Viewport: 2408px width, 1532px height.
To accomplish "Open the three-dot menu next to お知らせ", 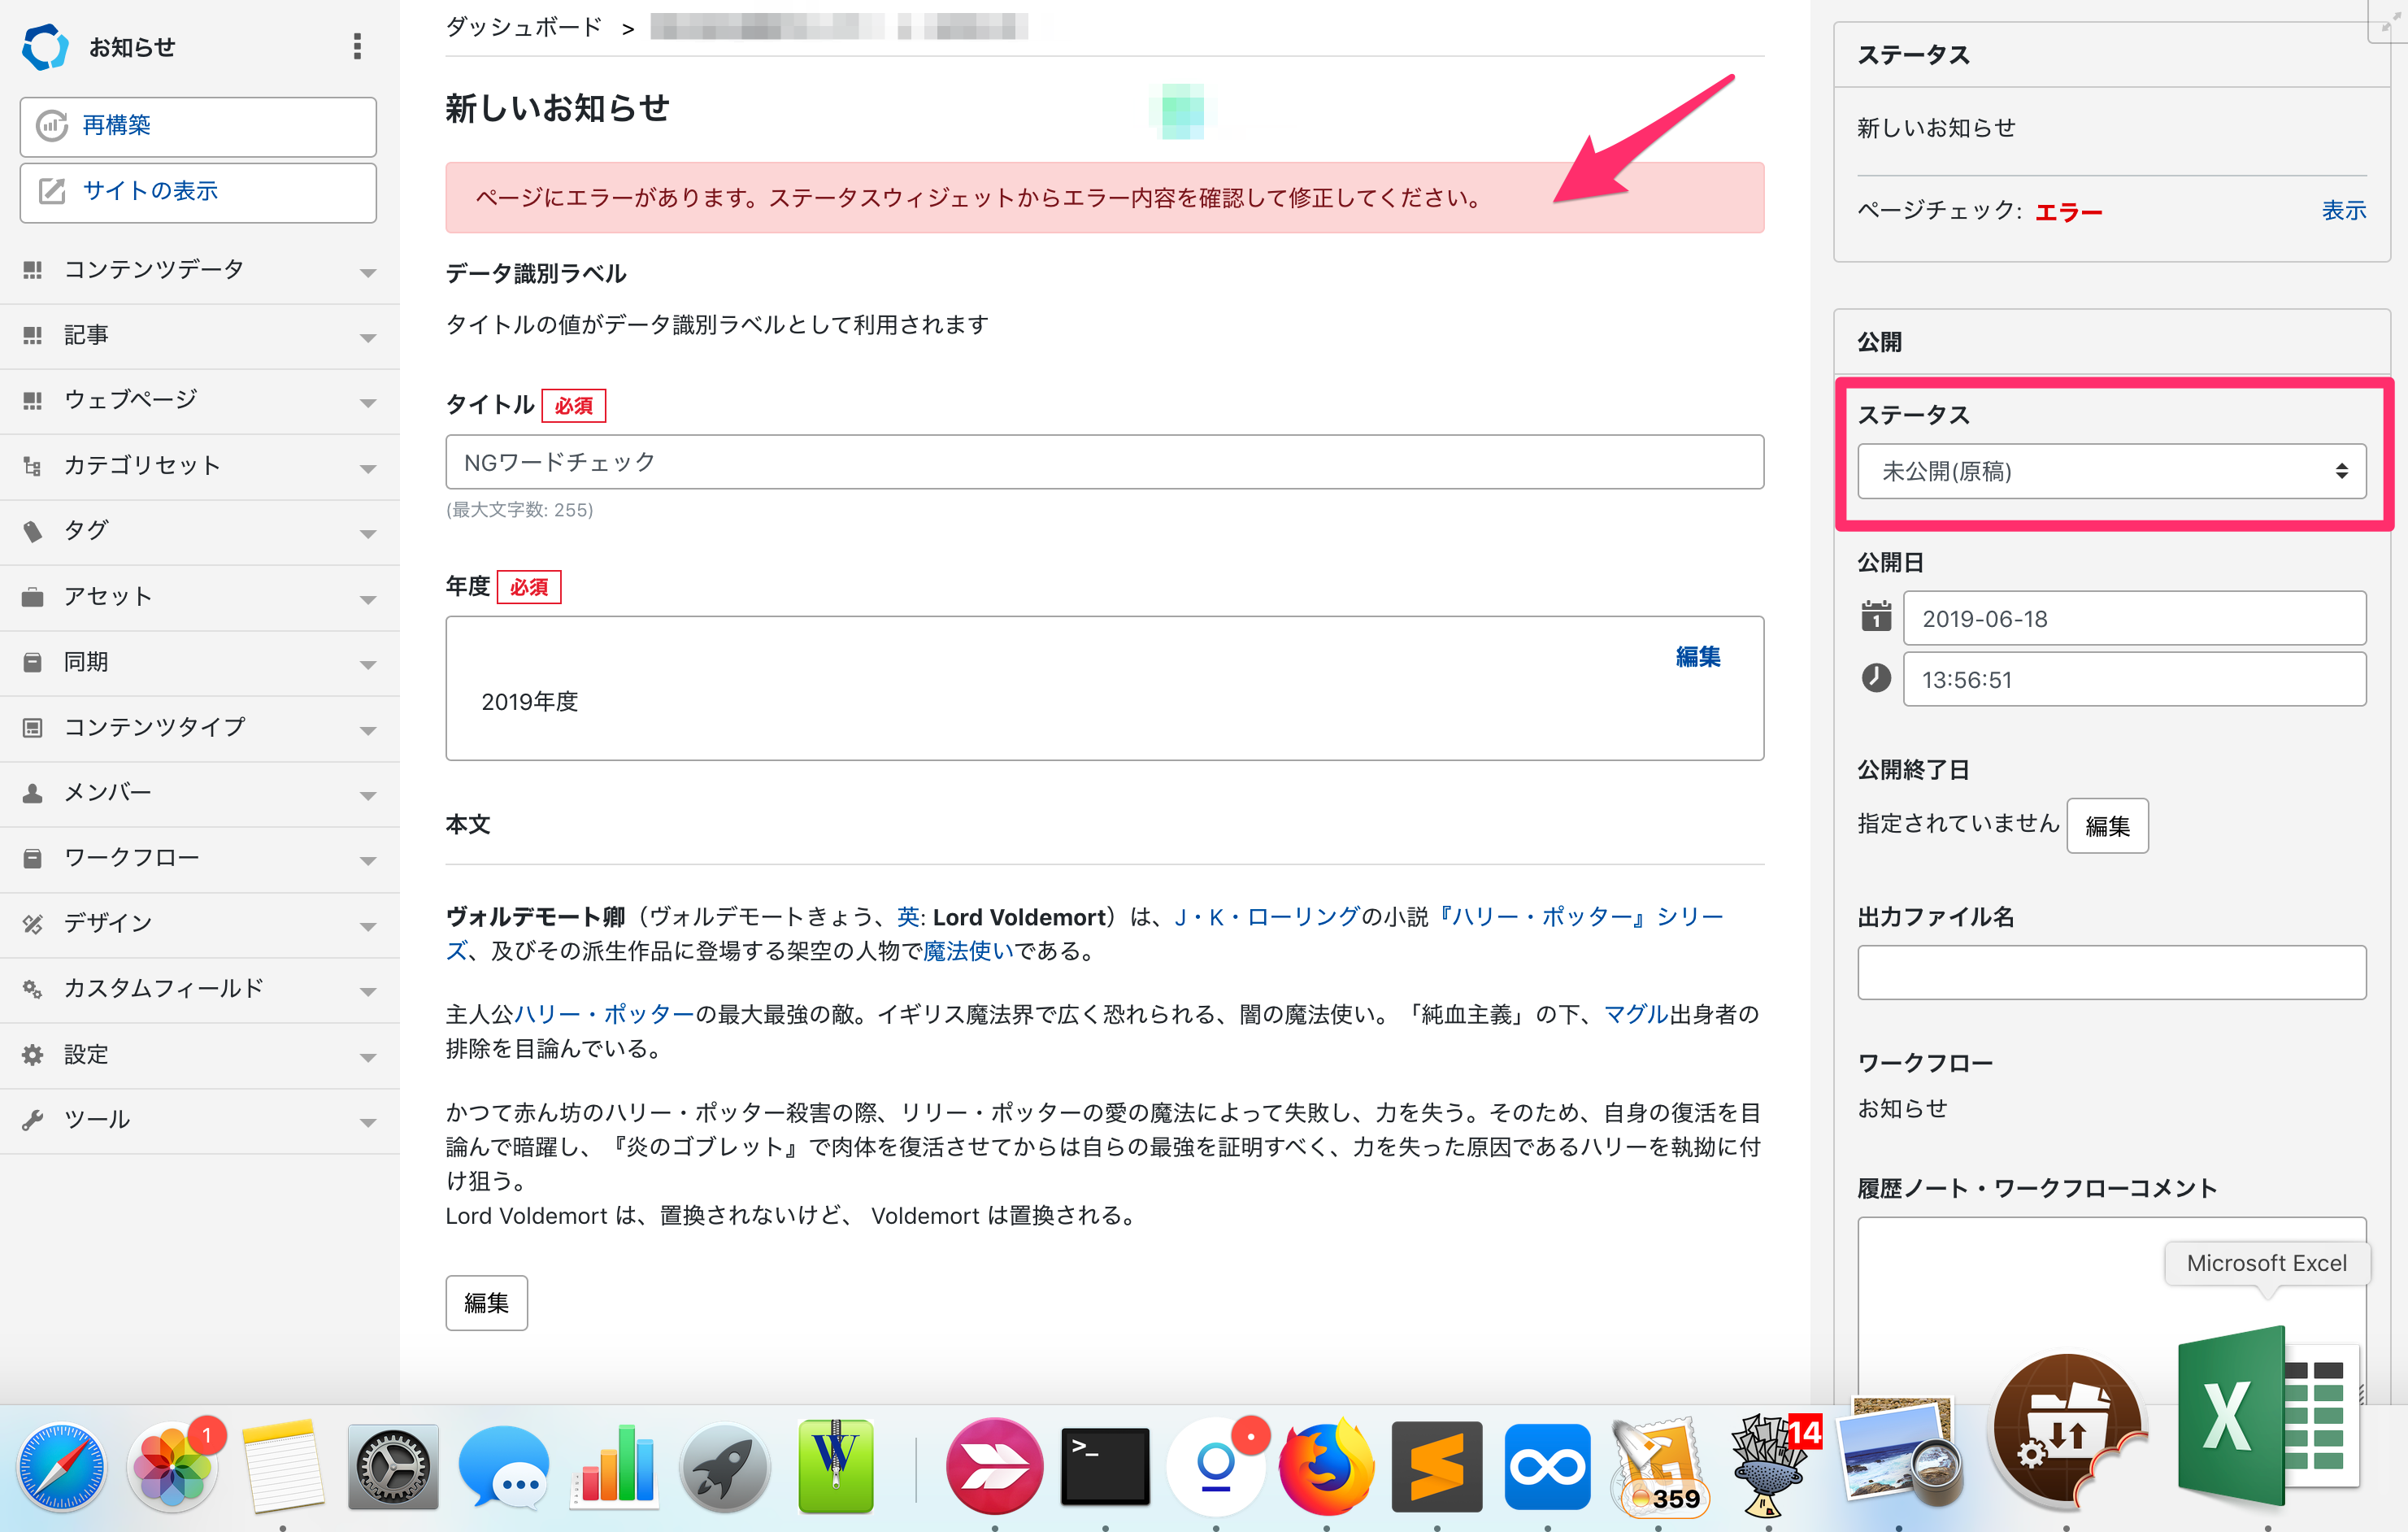I will pyautogui.click(x=356, y=46).
